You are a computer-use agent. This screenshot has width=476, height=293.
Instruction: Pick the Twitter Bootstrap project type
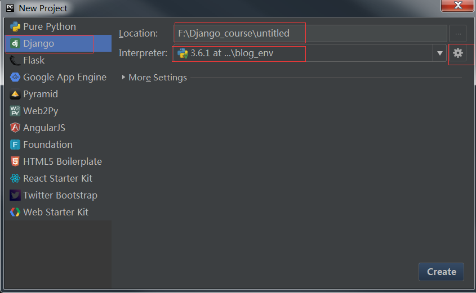coord(58,196)
